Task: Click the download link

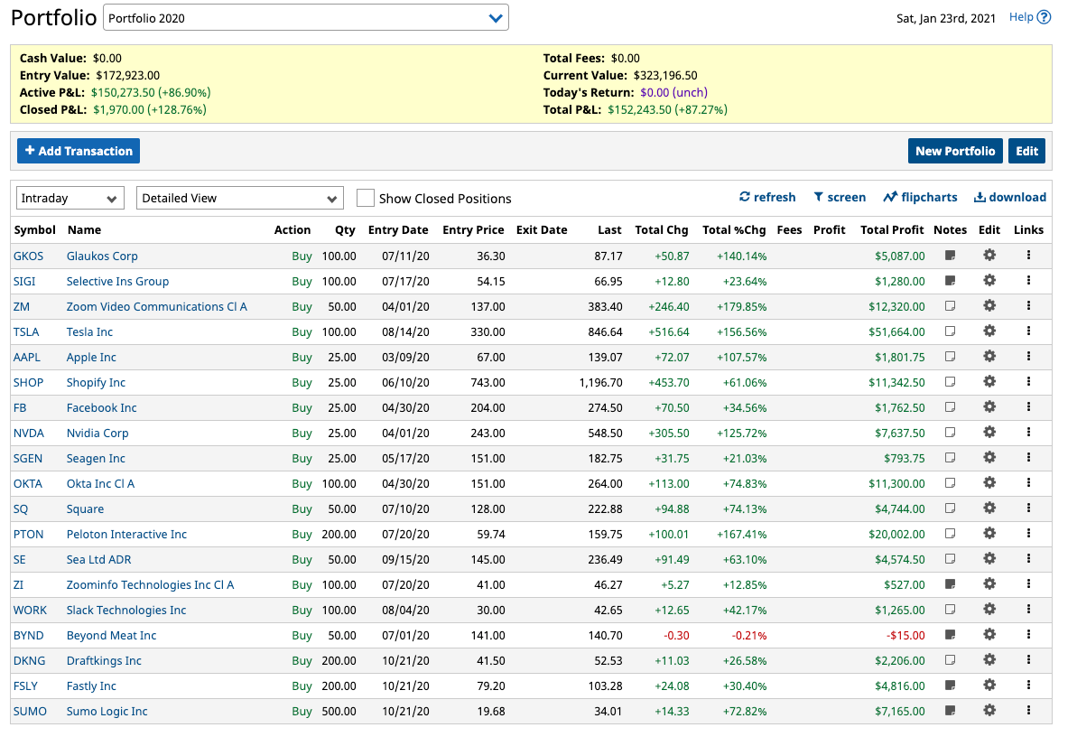Action: point(1010,197)
